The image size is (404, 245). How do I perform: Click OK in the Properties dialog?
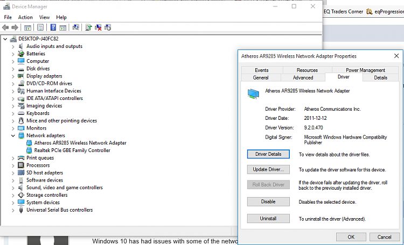[351, 237]
